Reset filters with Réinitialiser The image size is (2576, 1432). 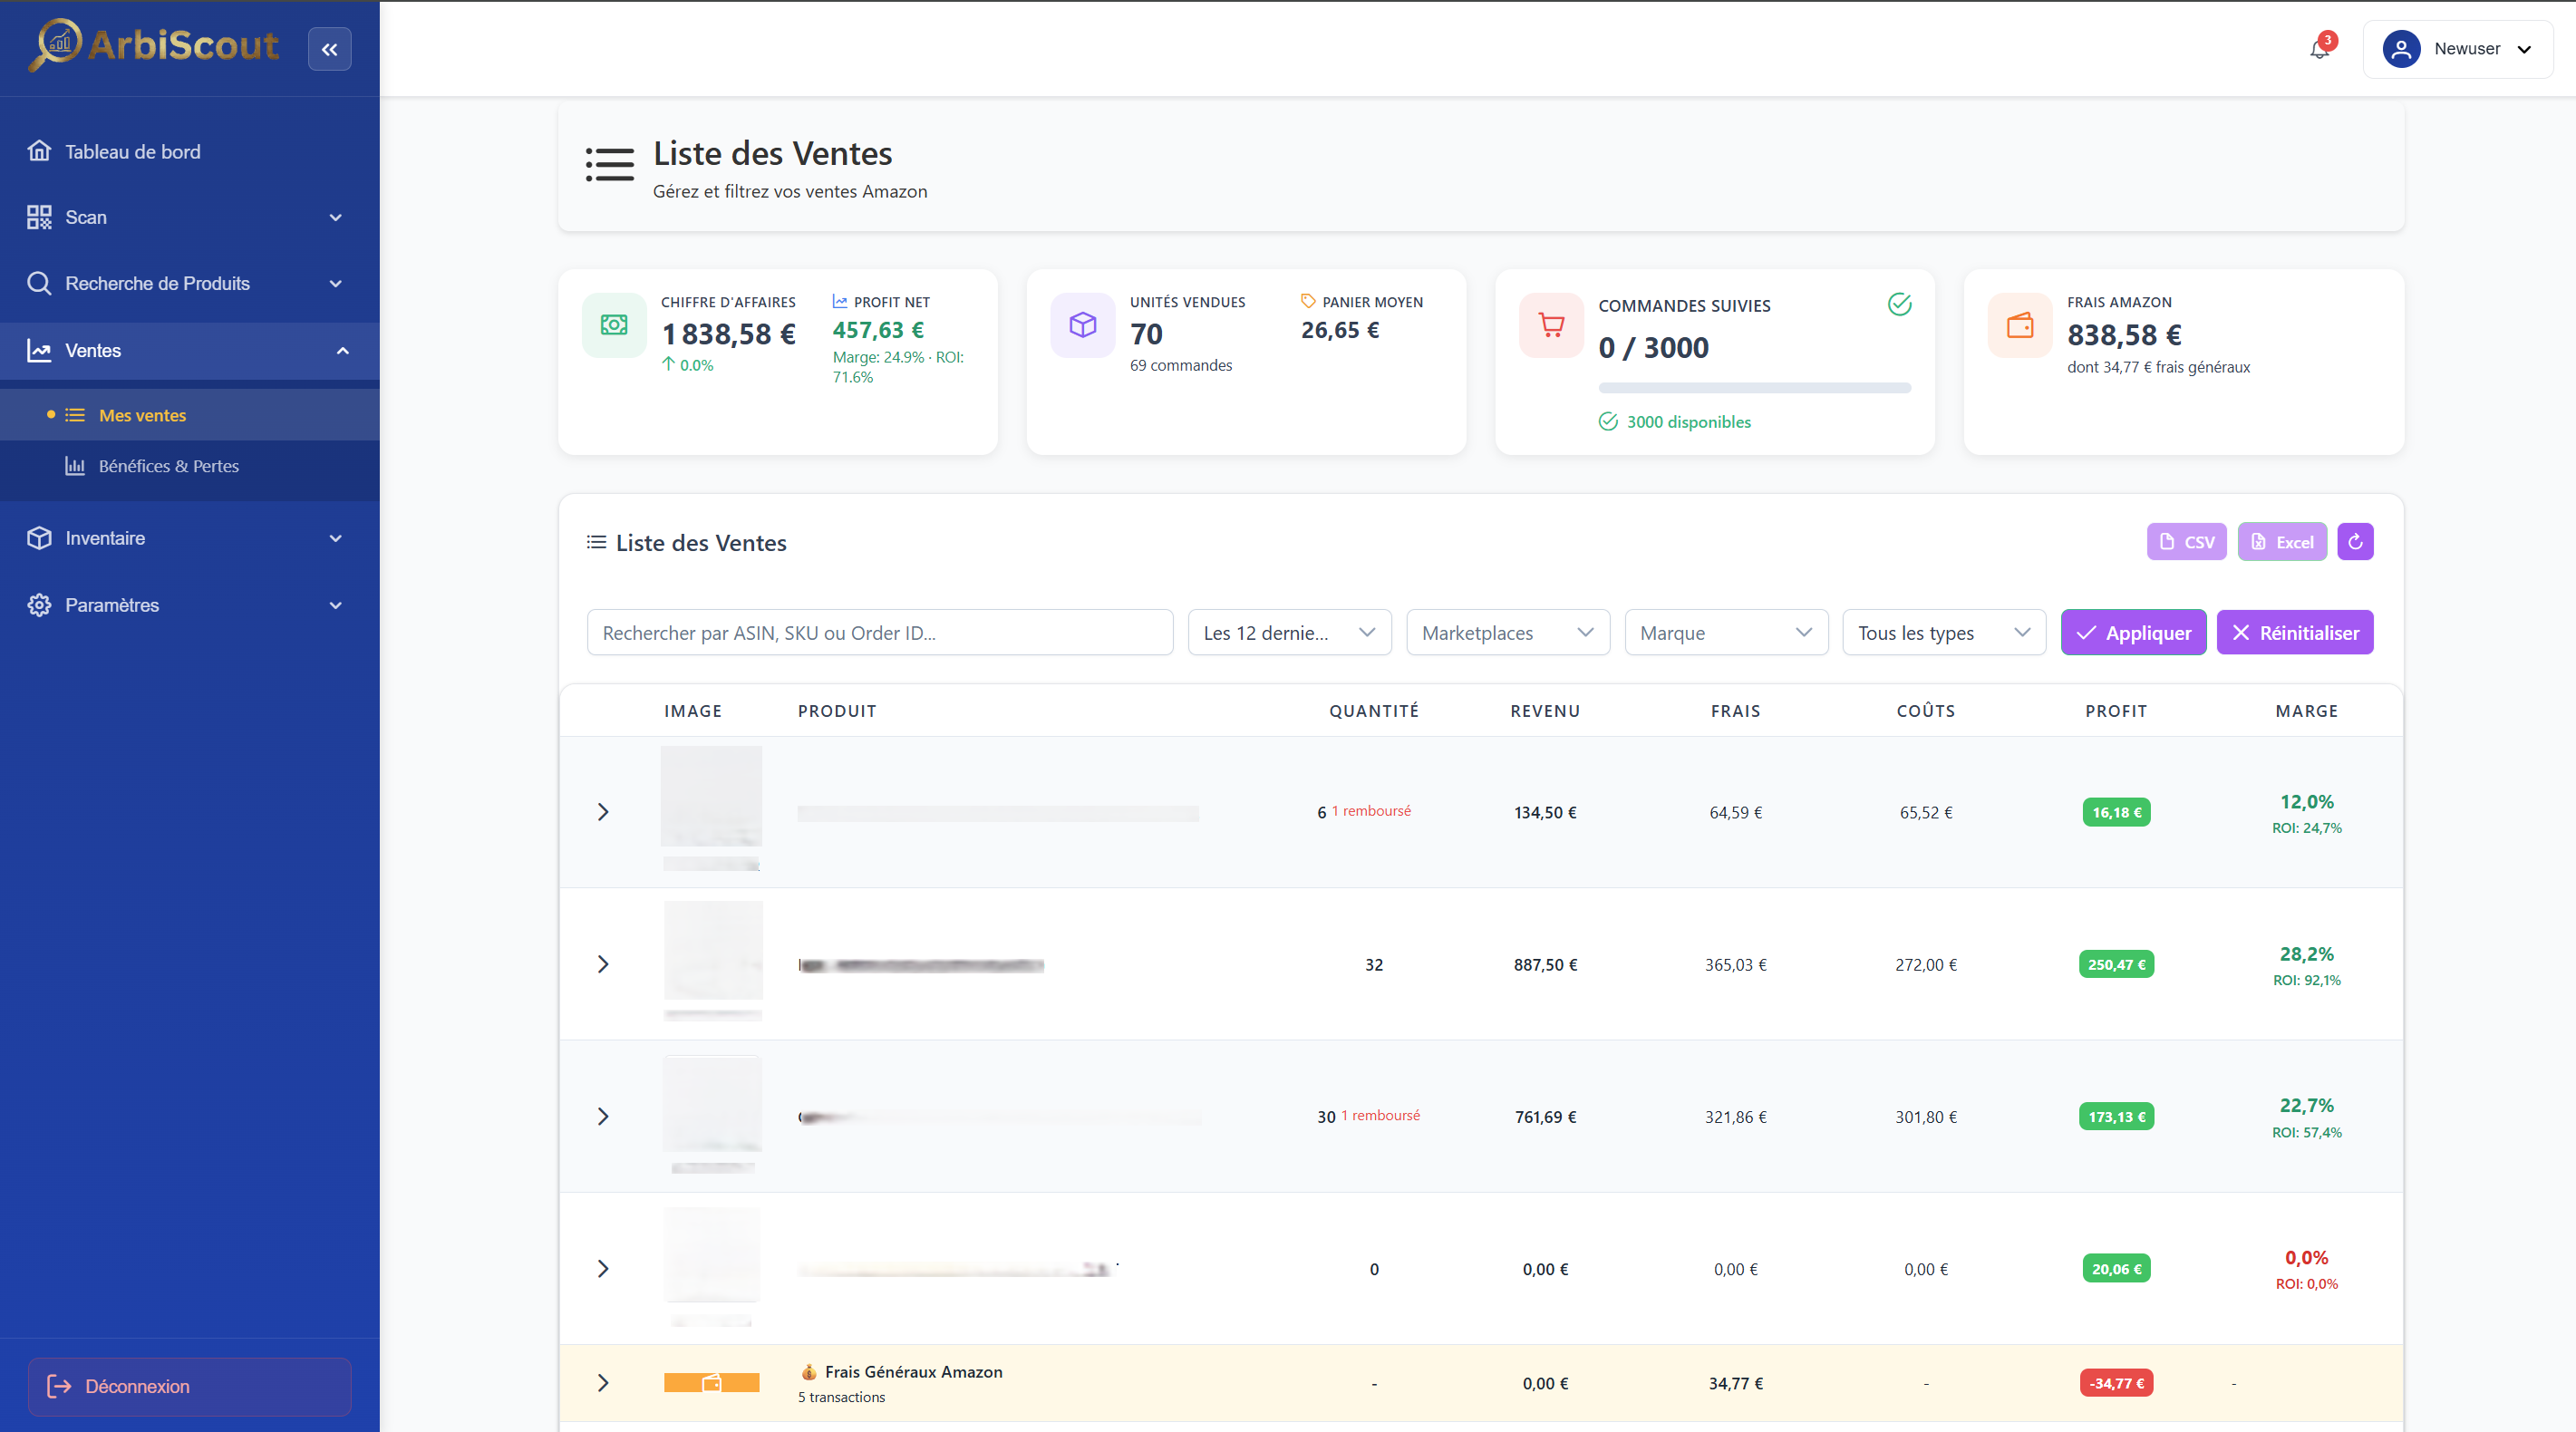(2294, 633)
